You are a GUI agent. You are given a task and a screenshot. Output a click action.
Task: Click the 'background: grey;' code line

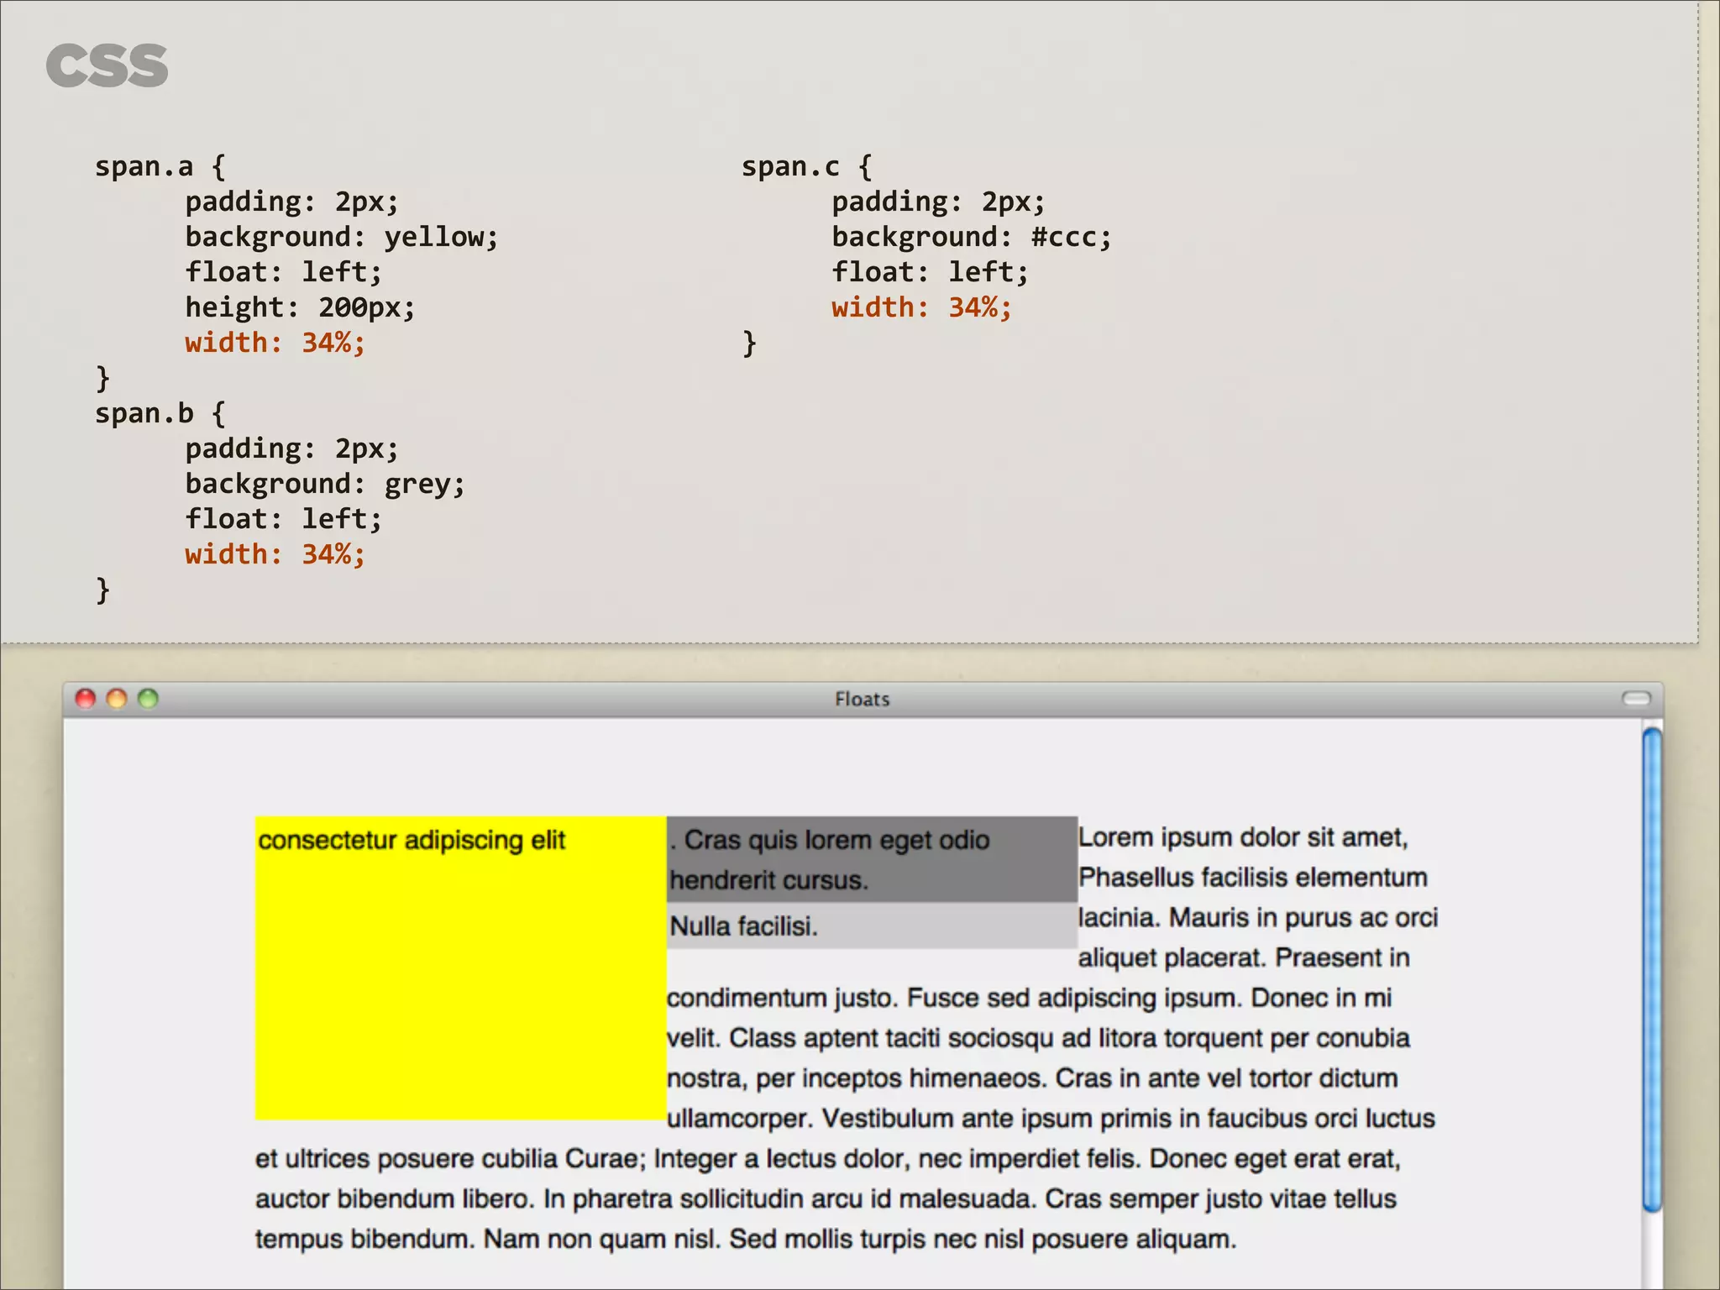[x=325, y=484]
